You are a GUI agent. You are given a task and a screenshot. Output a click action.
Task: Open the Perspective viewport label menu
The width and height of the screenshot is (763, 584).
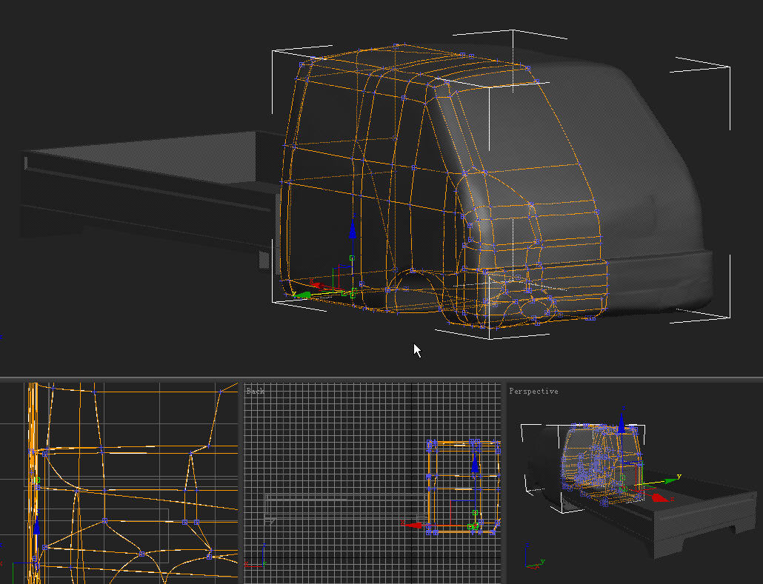(x=533, y=391)
